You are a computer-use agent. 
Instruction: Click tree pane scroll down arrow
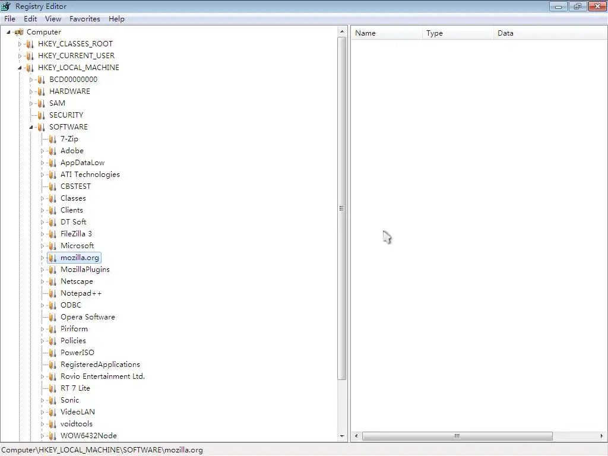(x=341, y=436)
